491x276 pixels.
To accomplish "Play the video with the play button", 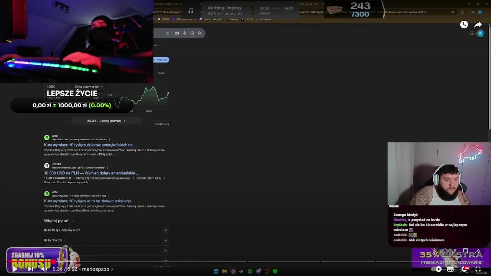I will tap(15, 269).
